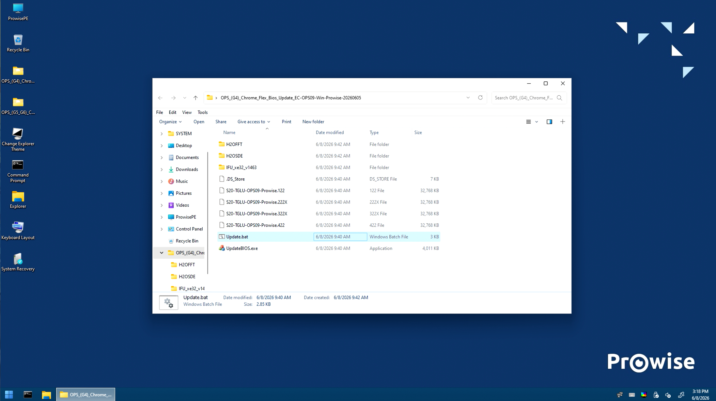Click the plus icon in toolbar
The width and height of the screenshot is (716, 401).
click(562, 122)
